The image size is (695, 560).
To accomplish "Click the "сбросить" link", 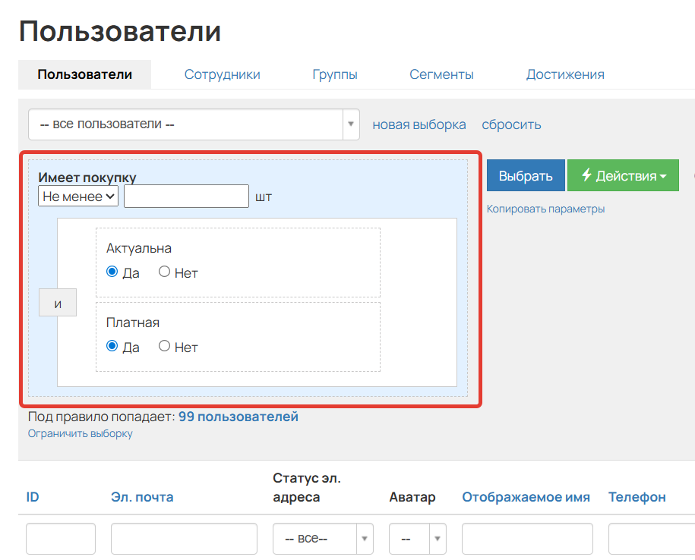I will 510,124.
